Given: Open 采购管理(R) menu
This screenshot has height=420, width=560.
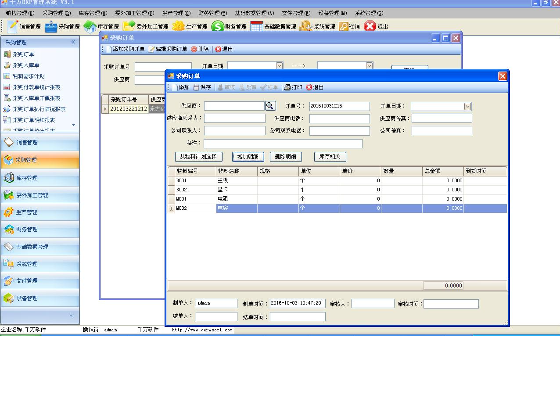Looking at the screenshot, I should click(x=57, y=13).
